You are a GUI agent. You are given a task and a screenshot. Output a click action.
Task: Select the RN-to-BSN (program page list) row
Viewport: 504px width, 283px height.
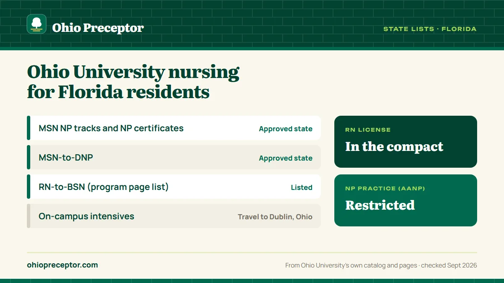point(174,187)
